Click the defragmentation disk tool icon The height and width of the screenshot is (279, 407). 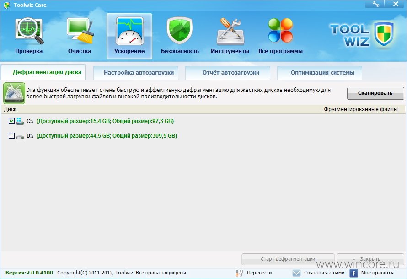(14, 93)
